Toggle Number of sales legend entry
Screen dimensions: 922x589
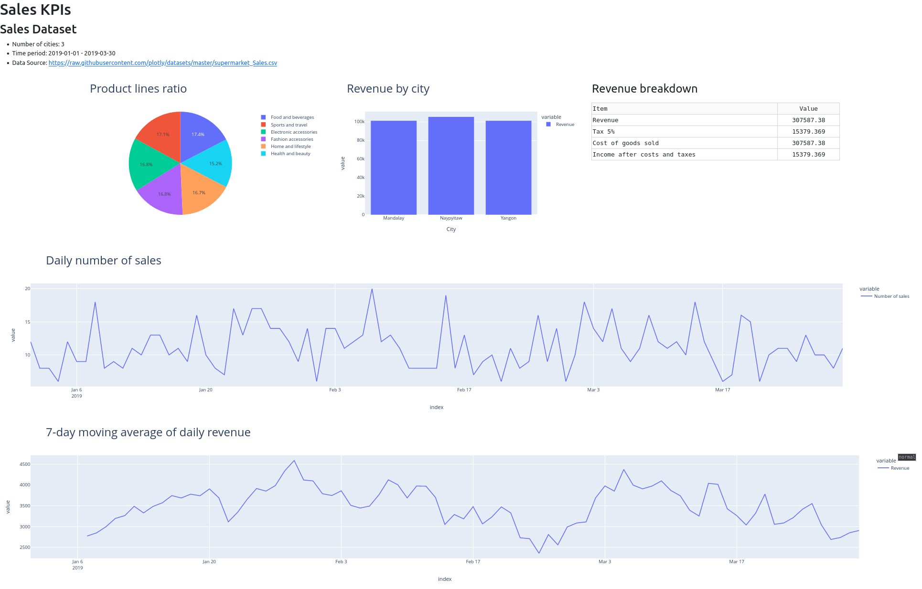(885, 296)
